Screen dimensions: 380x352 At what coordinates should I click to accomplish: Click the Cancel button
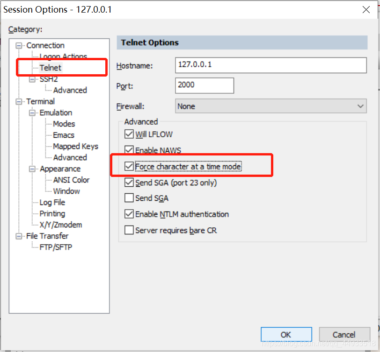[344, 334]
